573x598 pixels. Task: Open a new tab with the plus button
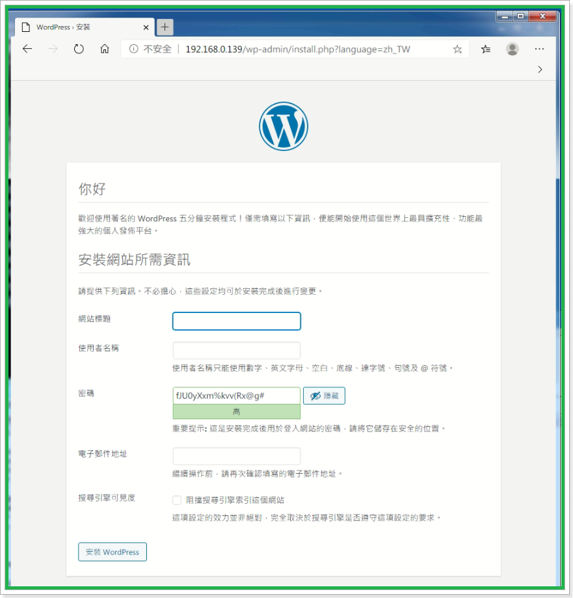click(x=165, y=27)
